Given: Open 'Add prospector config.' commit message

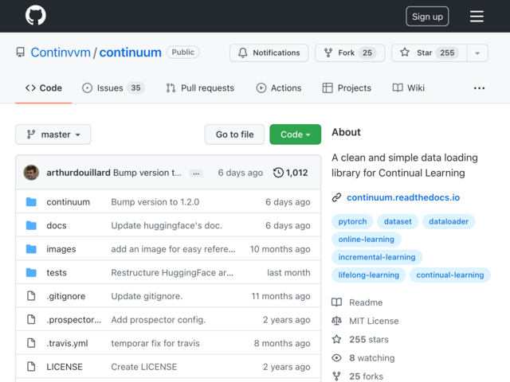Looking at the screenshot, I should click(x=159, y=320).
